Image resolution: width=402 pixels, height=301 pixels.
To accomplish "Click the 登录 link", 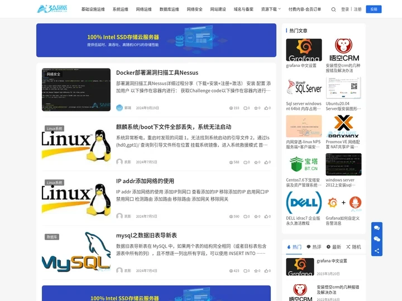I will point(345,9).
